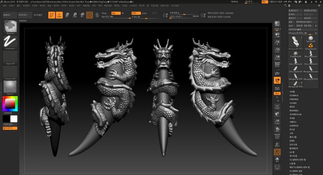The image size is (323, 175).
Task: Toggle the M material mode button
Action: coord(123,13)
